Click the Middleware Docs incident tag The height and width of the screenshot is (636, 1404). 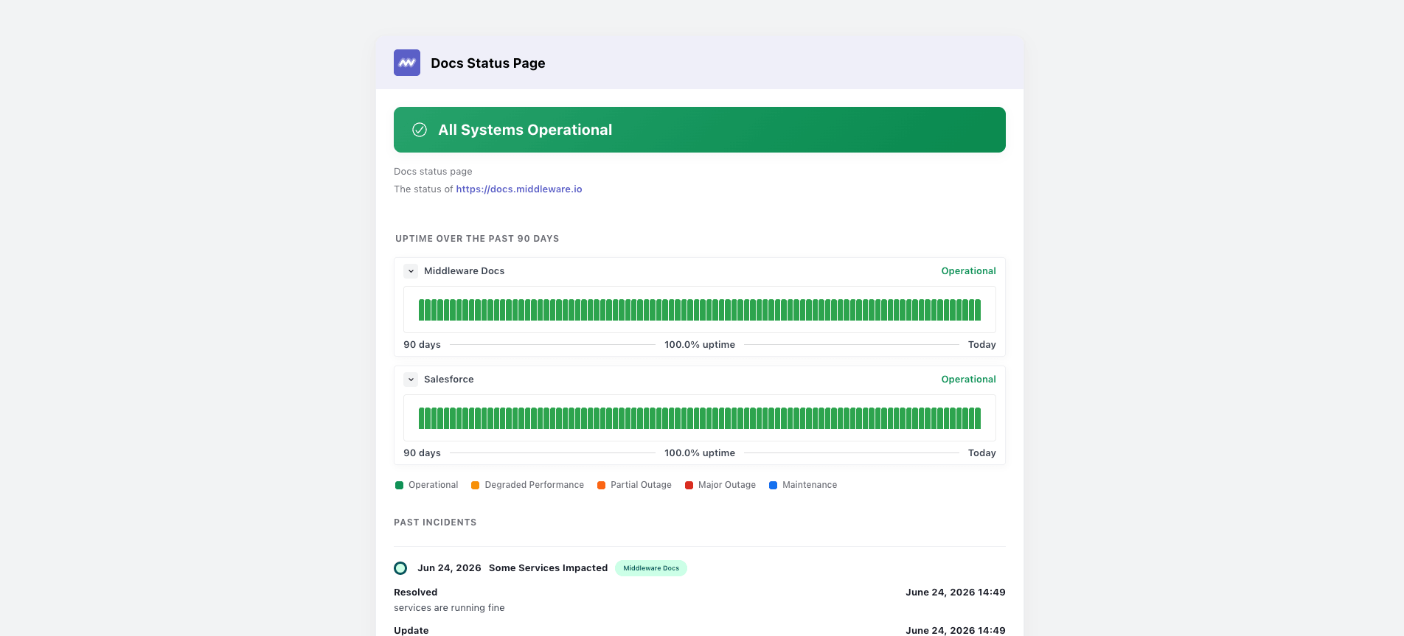[651, 568]
